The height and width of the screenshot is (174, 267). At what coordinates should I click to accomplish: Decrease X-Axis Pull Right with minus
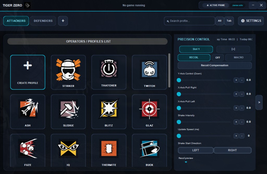click(242, 94)
